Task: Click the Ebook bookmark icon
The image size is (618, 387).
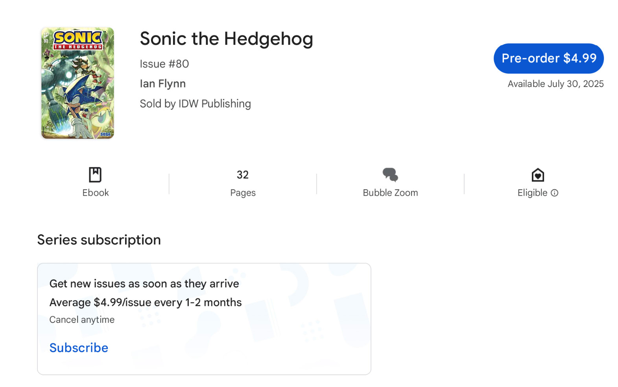Action: click(95, 175)
